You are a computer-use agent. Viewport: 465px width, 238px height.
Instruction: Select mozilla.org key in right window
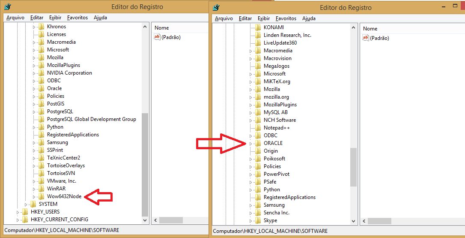tap(276, 97)
